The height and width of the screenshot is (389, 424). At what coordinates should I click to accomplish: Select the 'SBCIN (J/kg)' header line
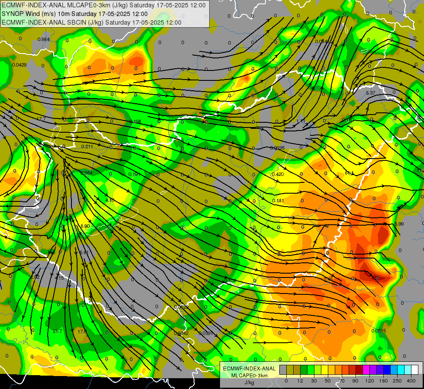point(91,22)
